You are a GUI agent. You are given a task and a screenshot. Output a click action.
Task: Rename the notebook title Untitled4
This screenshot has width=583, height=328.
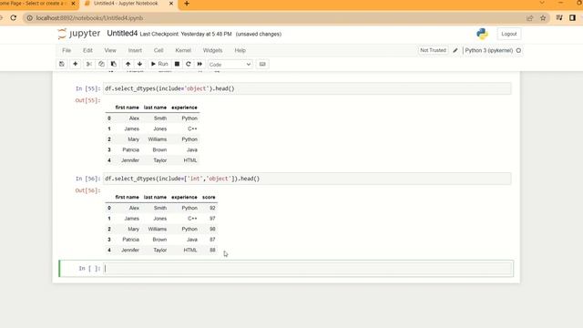pos(122,34)
